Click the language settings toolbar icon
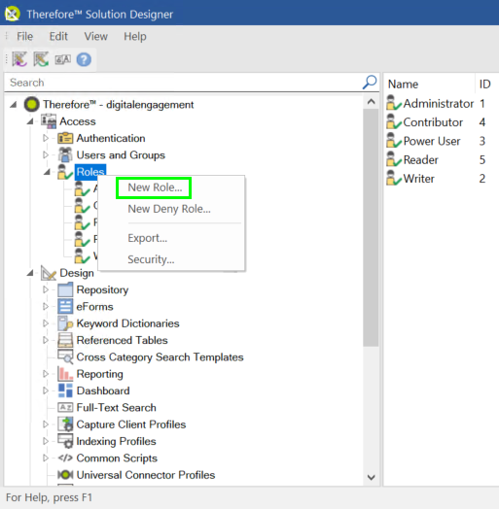This screenshot has width=499, height=509. point(63,59)
